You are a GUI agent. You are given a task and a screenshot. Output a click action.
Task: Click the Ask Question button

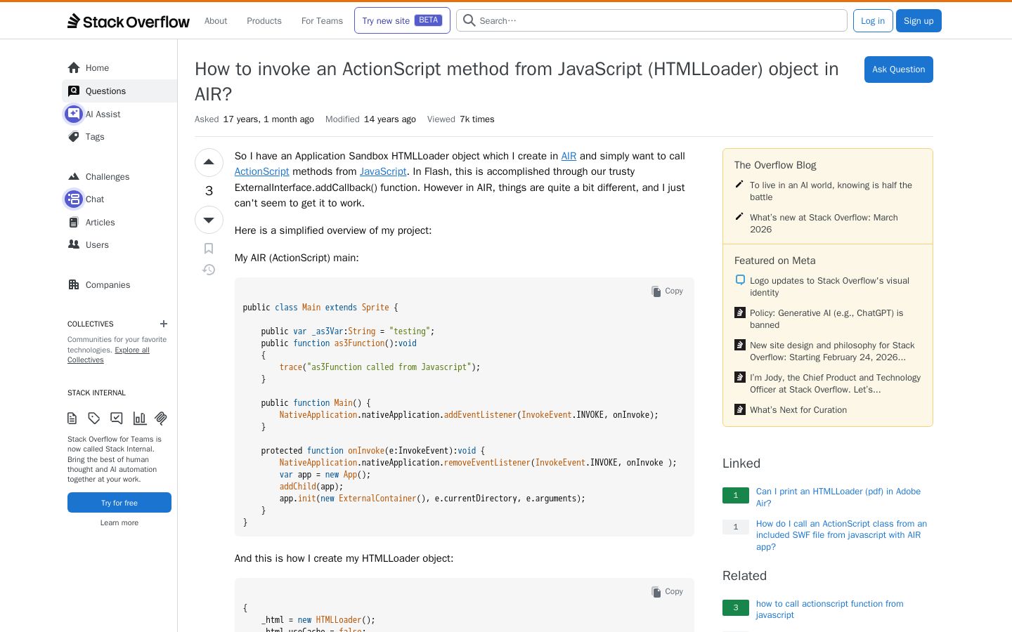tap(898, 70)
